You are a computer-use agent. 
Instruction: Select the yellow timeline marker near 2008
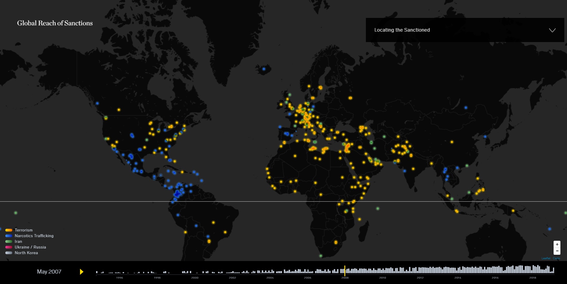tap(345, 271)
